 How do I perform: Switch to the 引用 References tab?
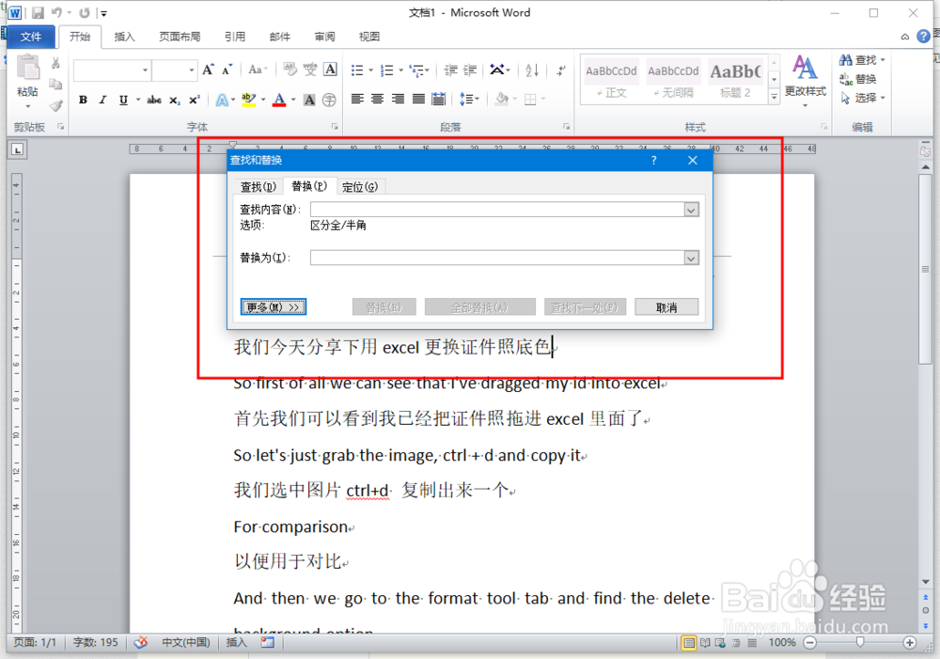click(x=234, y=37)
